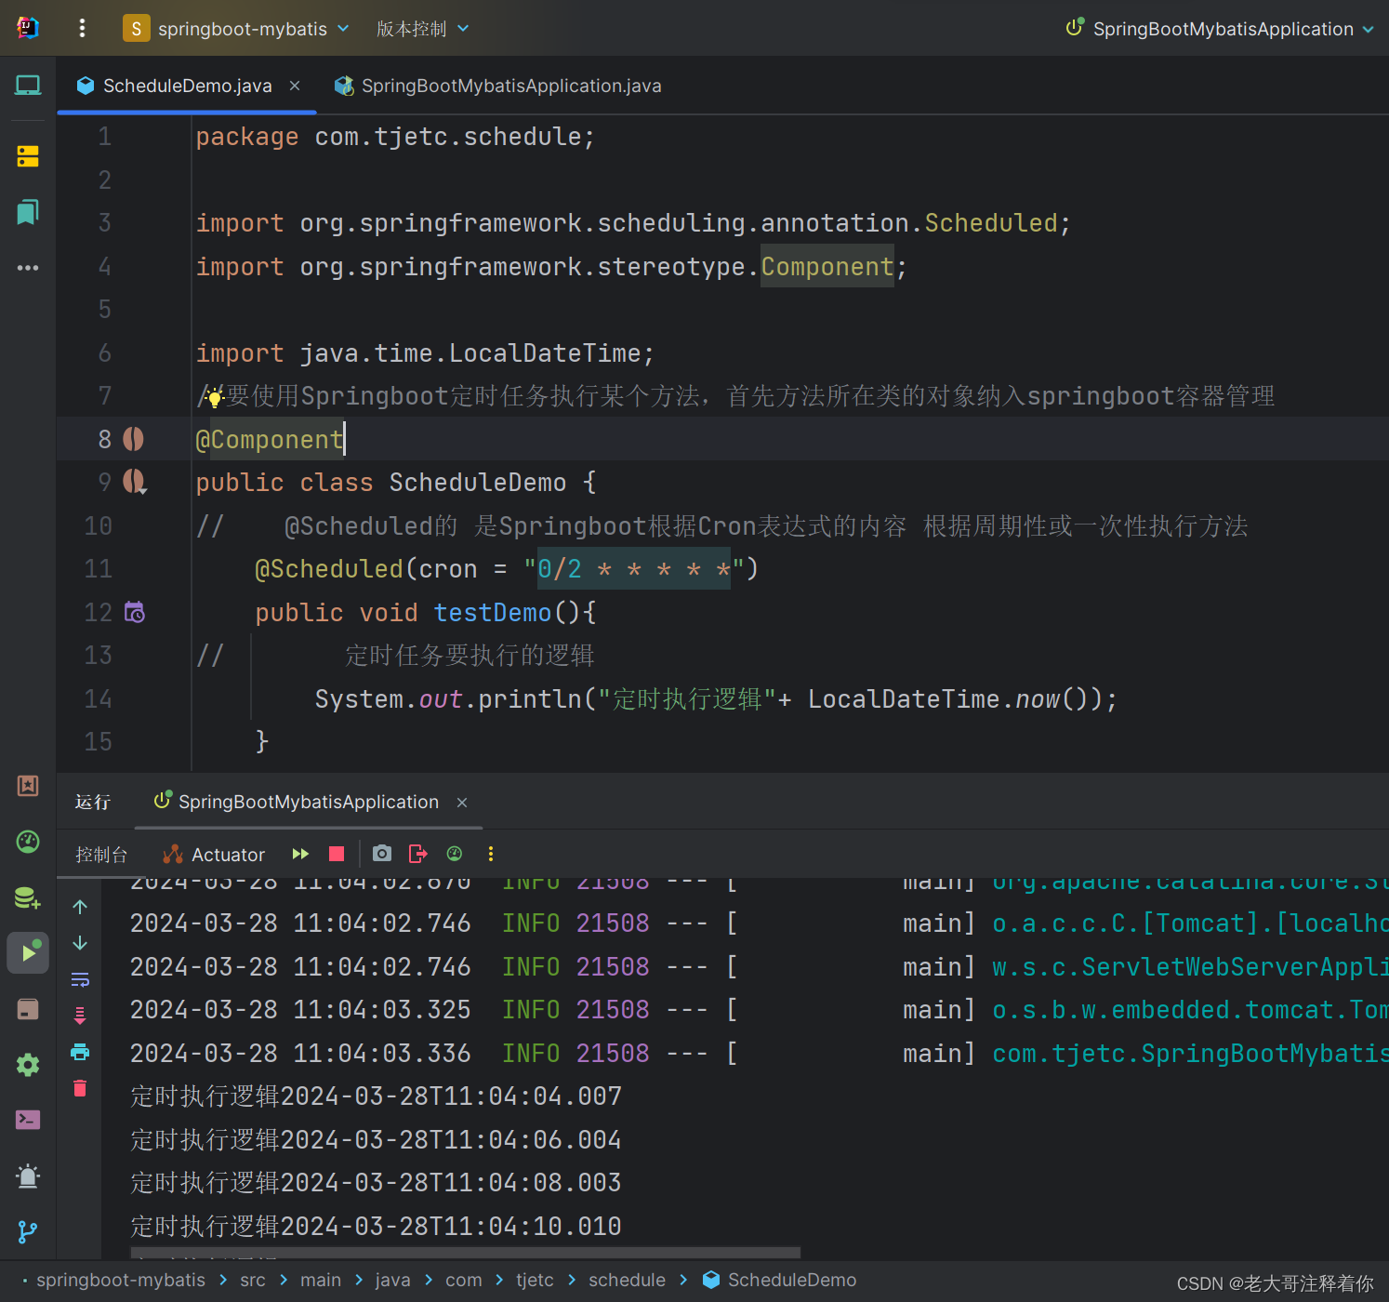Open the Terminal tool window icon
The width and height of the screenshot is (1389, 1302).
click(x=27, y=1120)
